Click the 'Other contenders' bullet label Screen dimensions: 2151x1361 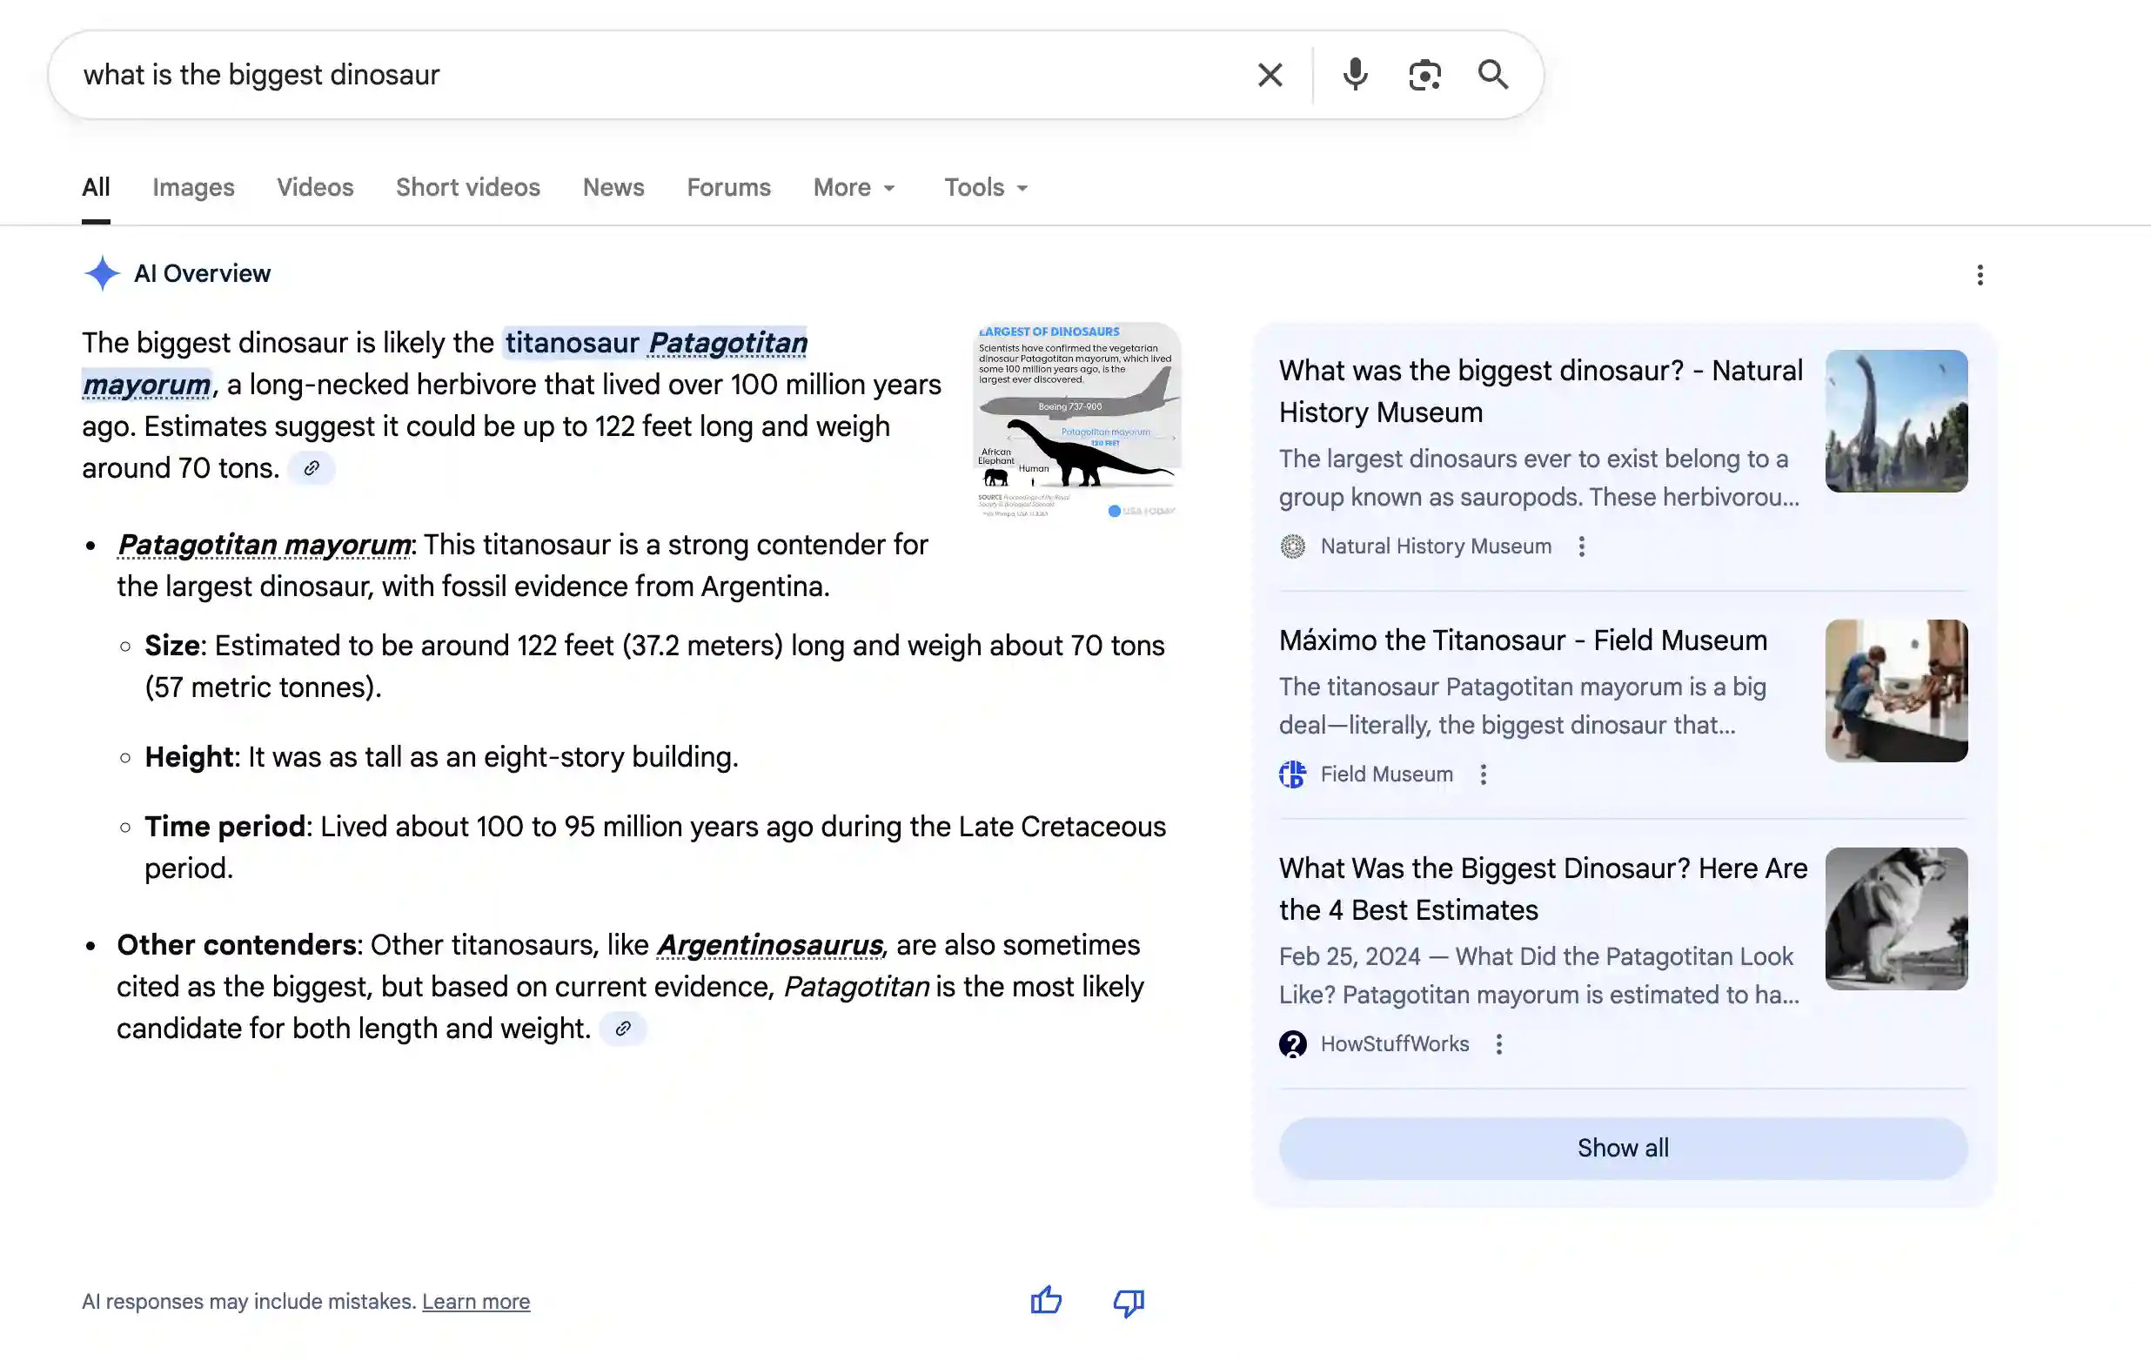[237, 945]
